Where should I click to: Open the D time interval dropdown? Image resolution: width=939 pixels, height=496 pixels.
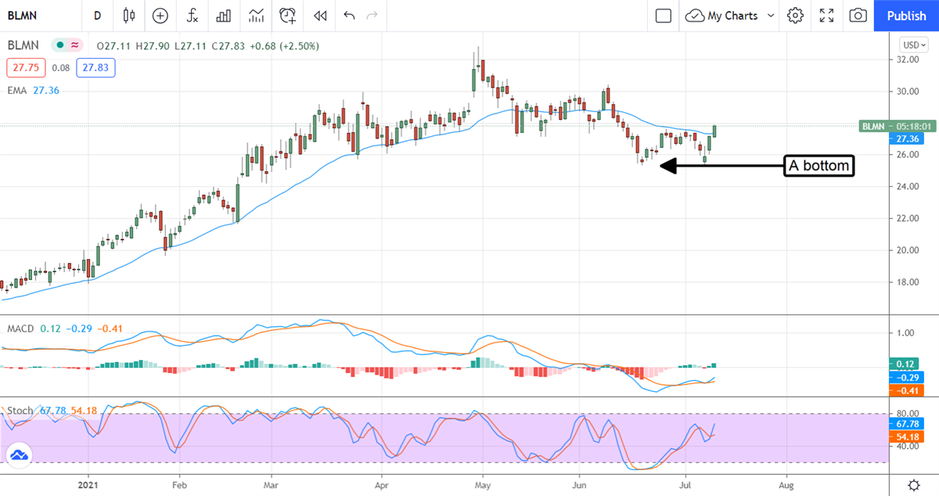97,16
